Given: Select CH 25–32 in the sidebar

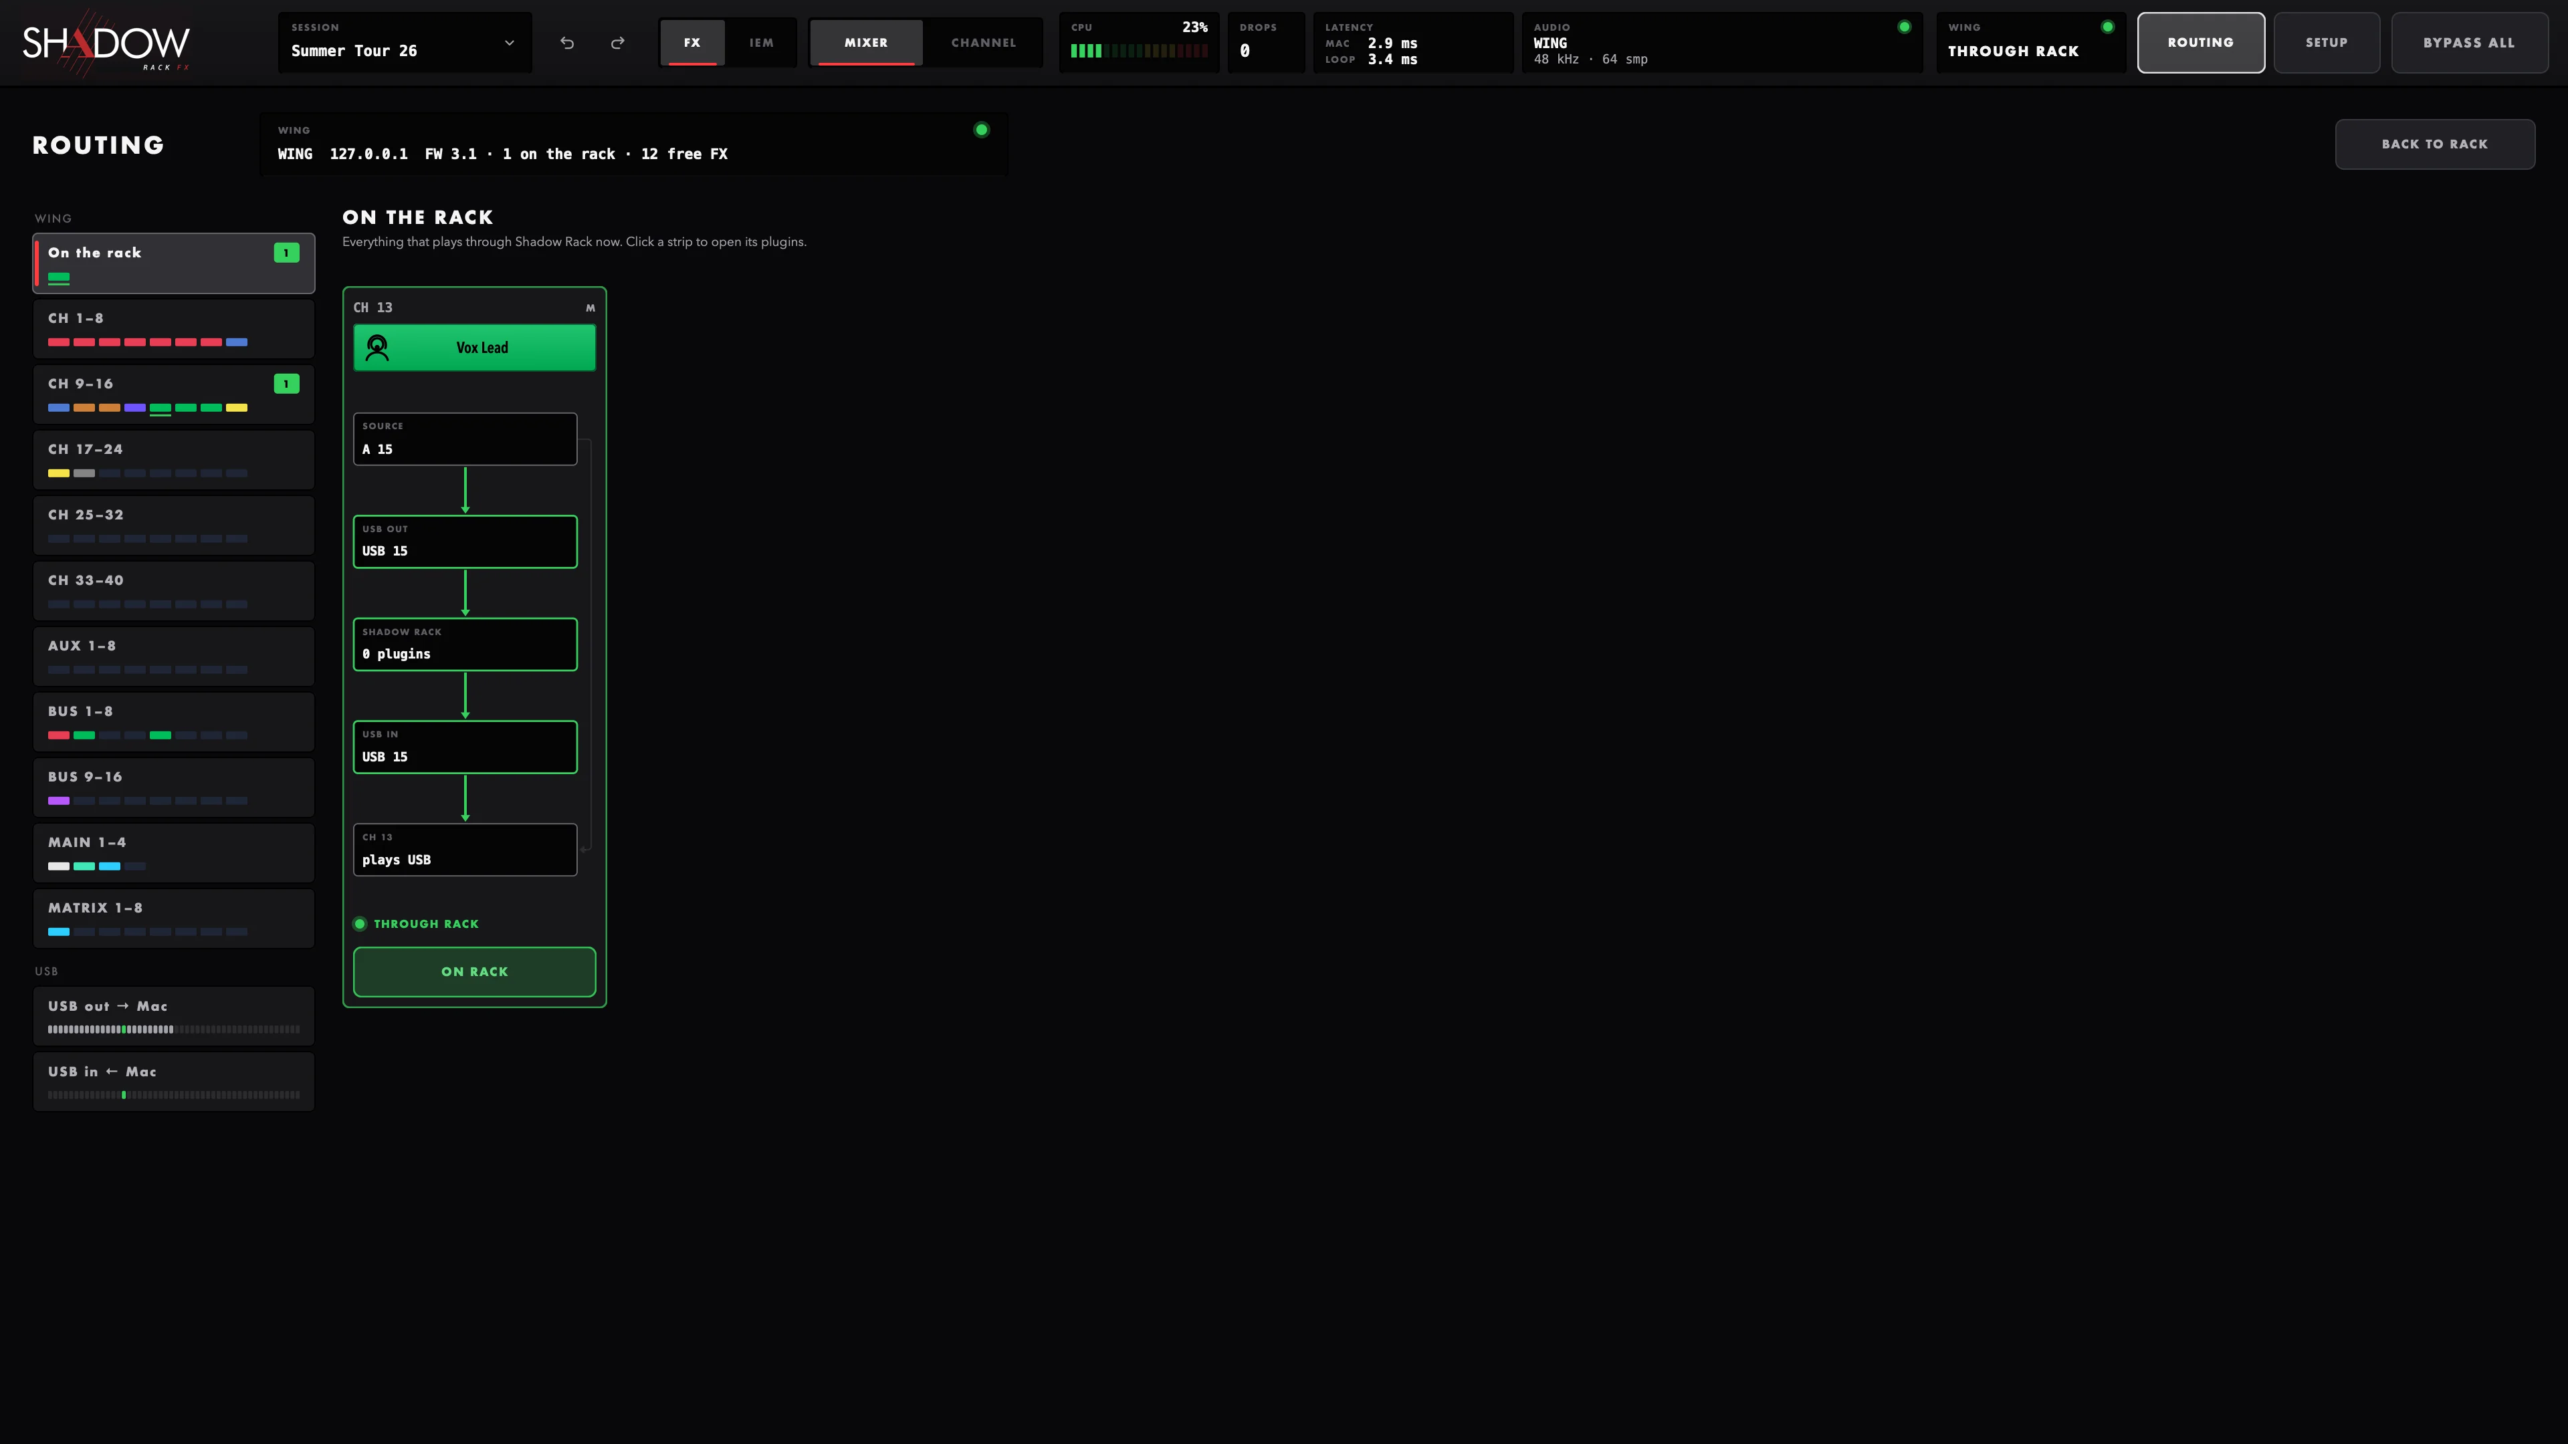Looking at the screenshot, I should [x=173, y=525].
